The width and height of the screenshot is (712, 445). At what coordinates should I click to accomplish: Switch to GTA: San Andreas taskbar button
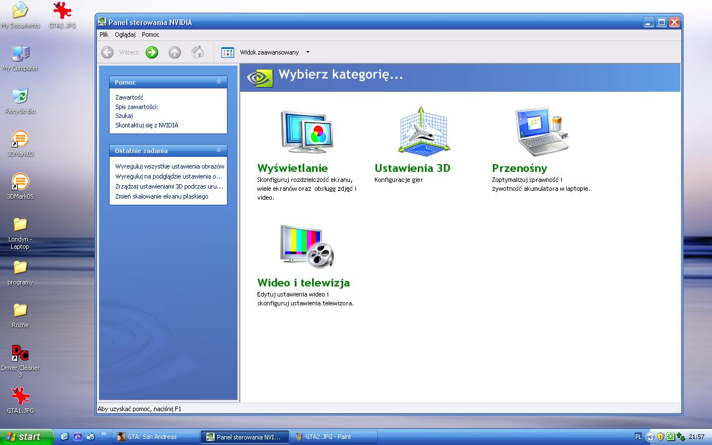156,437
